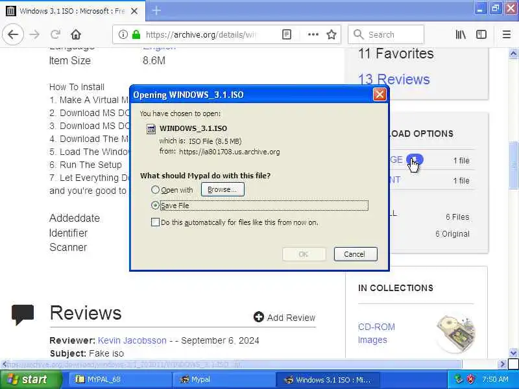This screenshot has height=389, width=519.
Task: Click the Subject: Fake iso text
Action: tap(87, 353)
